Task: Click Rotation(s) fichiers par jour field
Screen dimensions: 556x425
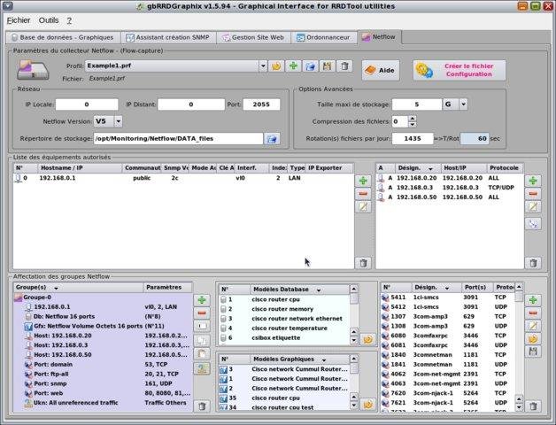Action: click(413, 139)
